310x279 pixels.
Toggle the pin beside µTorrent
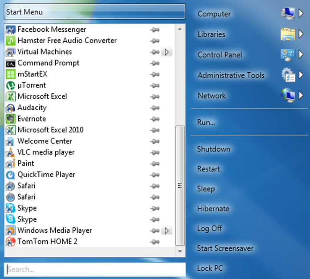point(155,85)
